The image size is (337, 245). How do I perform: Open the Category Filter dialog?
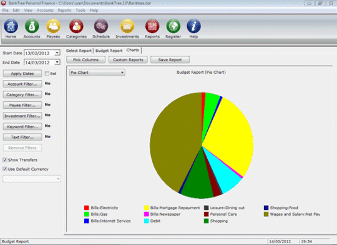click(x=22, y=94)
